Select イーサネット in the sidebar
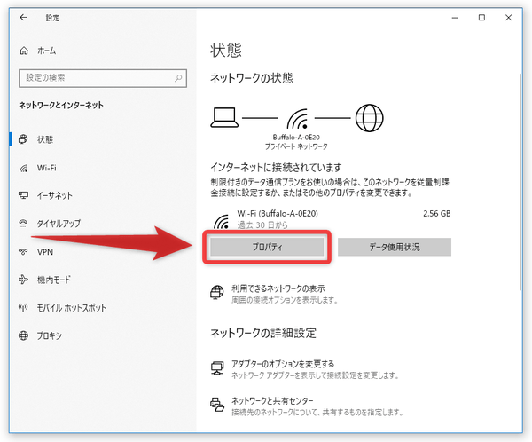Screen dimensions: 532x442 pyautogui.click(x=55, y=195)
